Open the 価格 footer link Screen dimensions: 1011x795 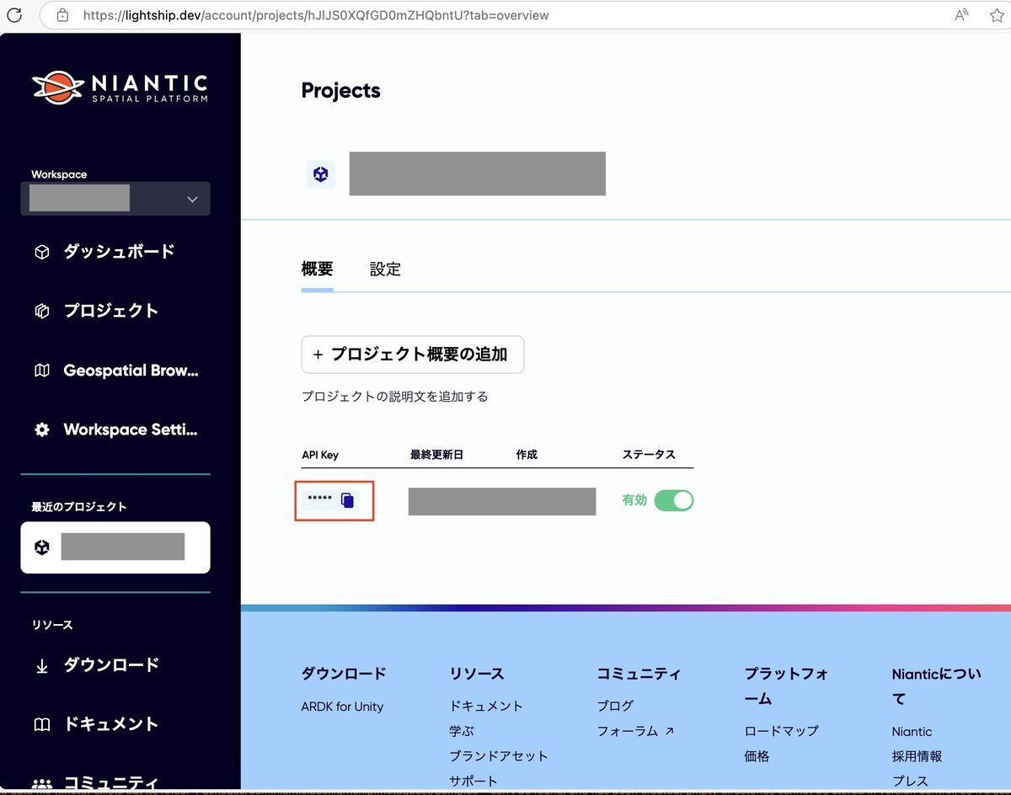tap(757, 756)
